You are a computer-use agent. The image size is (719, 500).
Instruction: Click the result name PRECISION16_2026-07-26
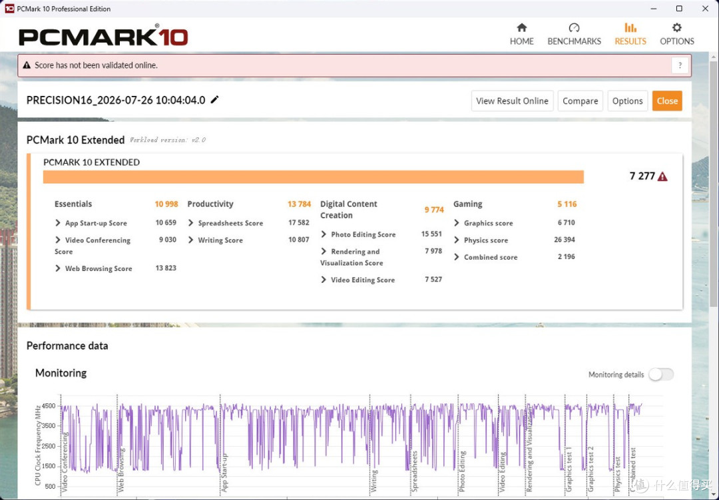point(116,100)
